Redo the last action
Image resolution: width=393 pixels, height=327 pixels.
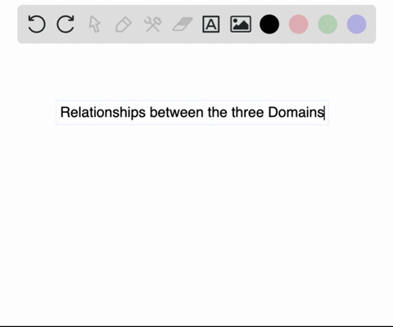pos(65,25)
